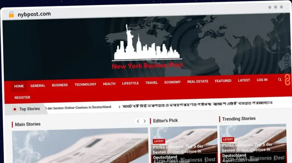
Task: Click the New York skyline logo
Action: pos(146,43)
